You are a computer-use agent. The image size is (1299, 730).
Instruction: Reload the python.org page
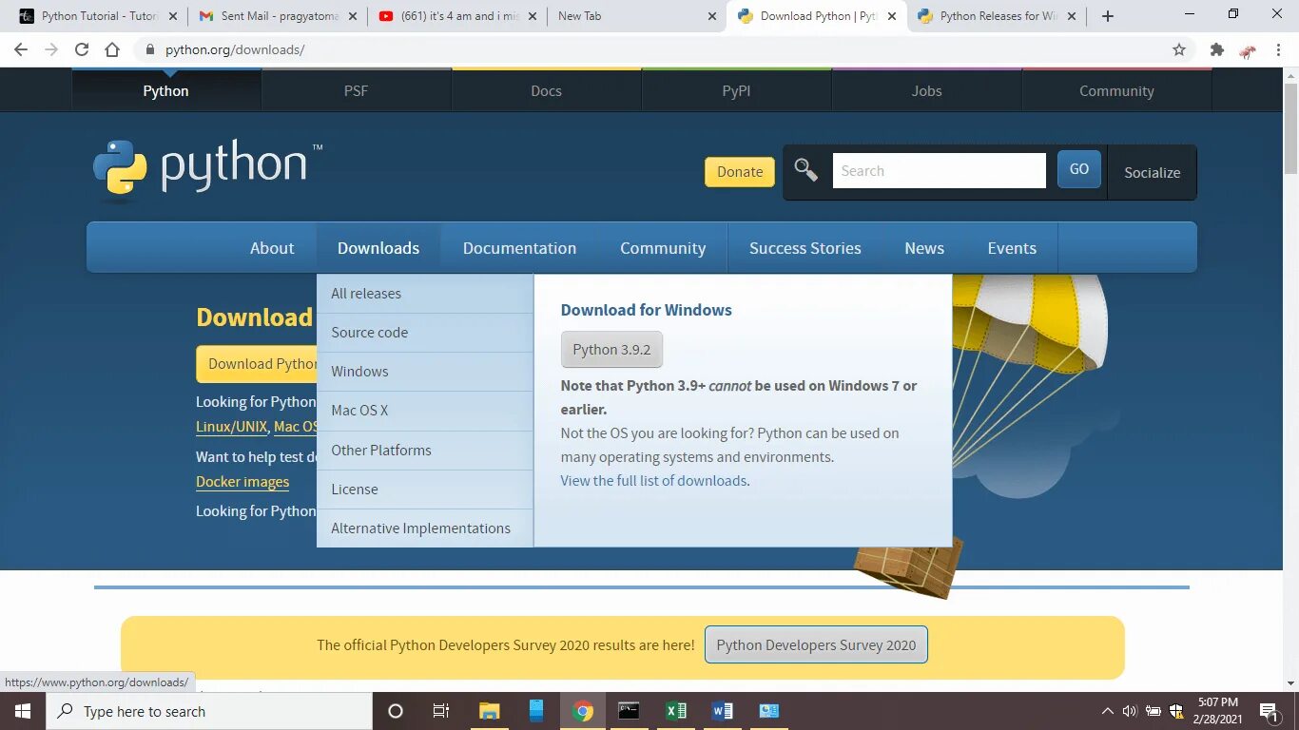click(x=82, y=49)
